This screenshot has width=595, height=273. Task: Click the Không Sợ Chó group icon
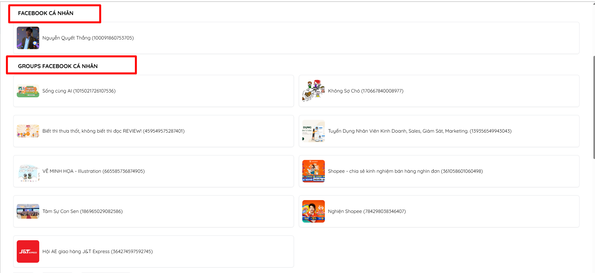pyautogui.click(x=314, y=91)
